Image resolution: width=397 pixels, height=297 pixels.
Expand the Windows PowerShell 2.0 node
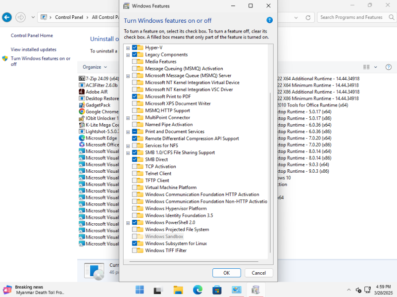(128, 223)
